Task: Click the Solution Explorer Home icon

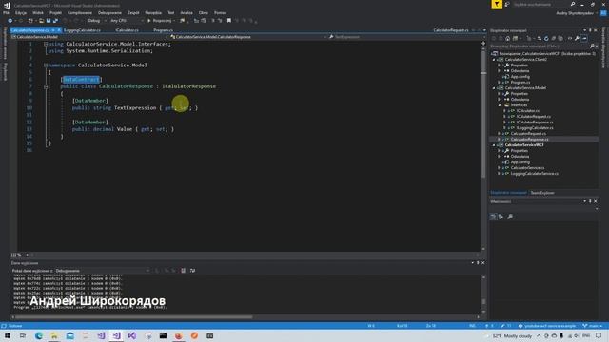Action: coord(507,39)
